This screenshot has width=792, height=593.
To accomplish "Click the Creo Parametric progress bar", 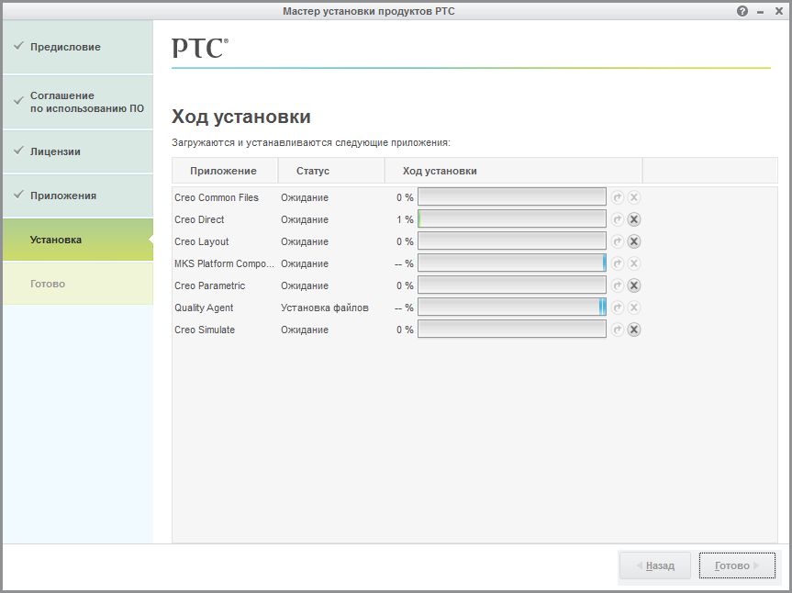I will pos(512,285).
